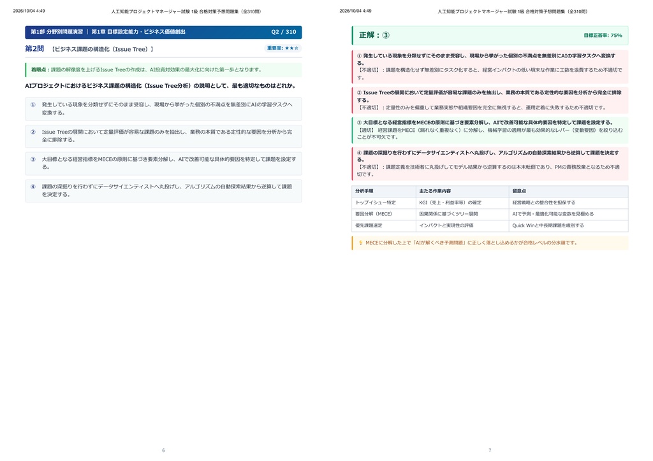
Task: Click the right page date stamp 2026/10/04 4:49
Action: tap(356, 11)
